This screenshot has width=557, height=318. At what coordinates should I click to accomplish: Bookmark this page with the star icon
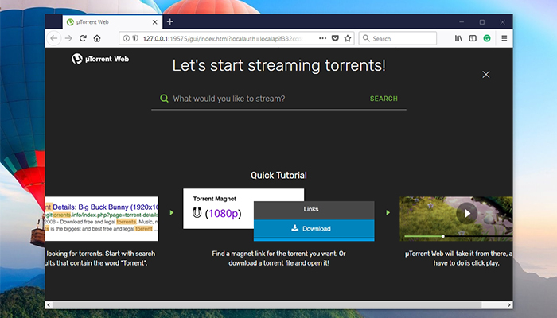(x=348, y=38)
